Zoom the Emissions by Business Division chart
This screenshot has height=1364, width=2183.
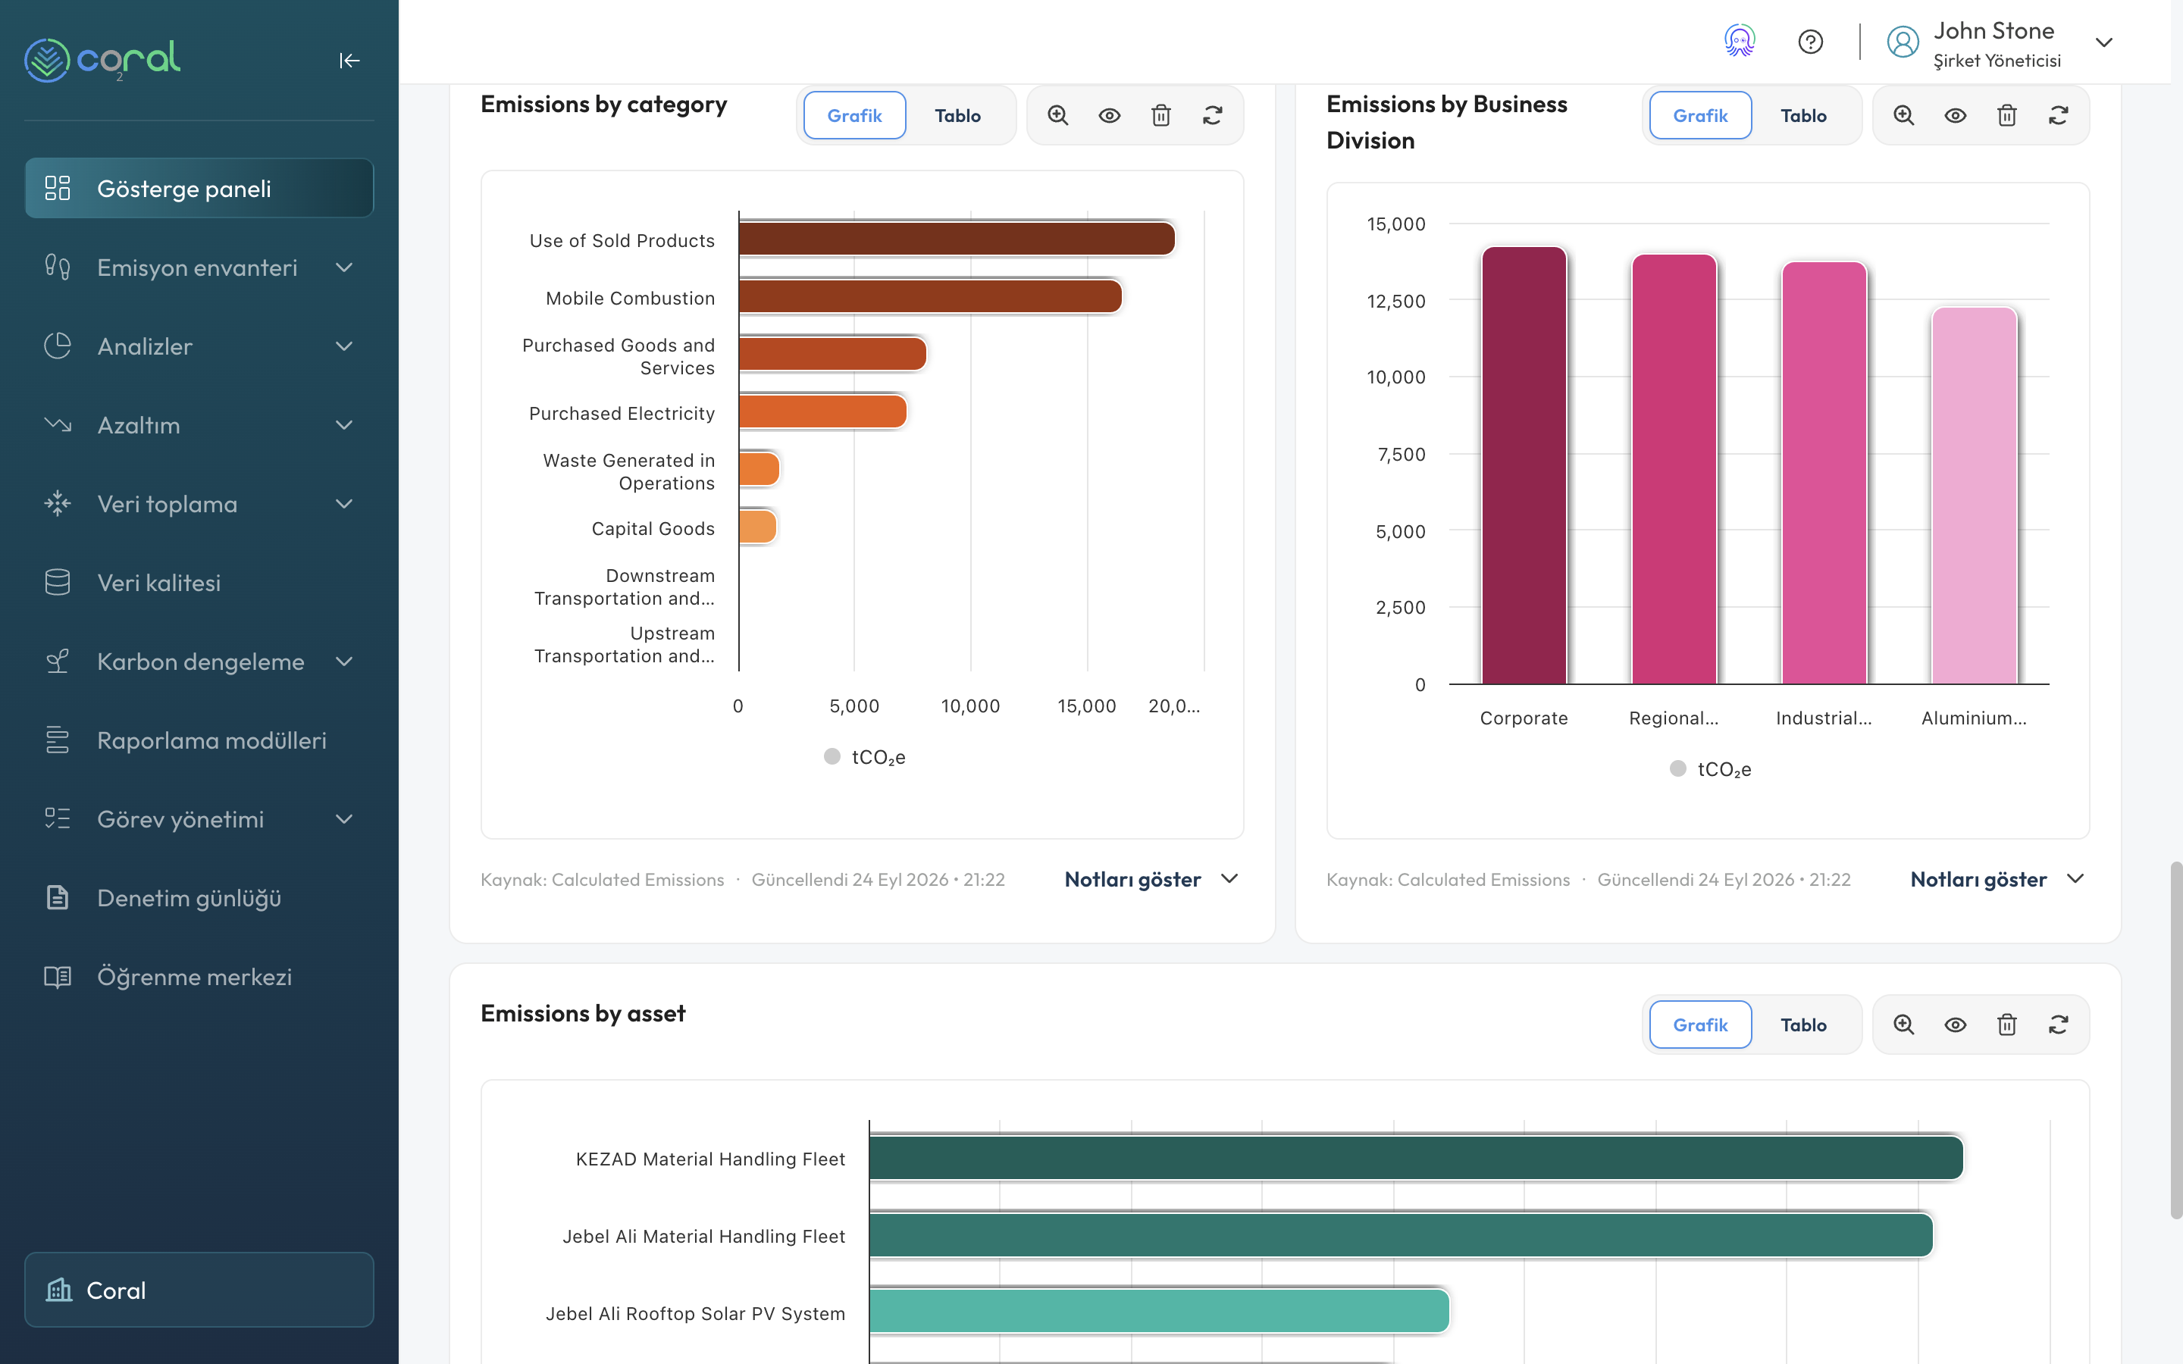[x=1903, y=115]
